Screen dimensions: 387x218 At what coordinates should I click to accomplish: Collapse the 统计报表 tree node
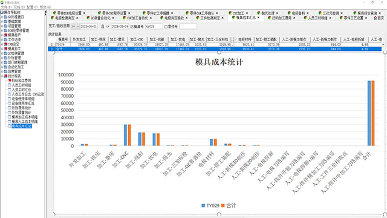[x=2, y=76]
